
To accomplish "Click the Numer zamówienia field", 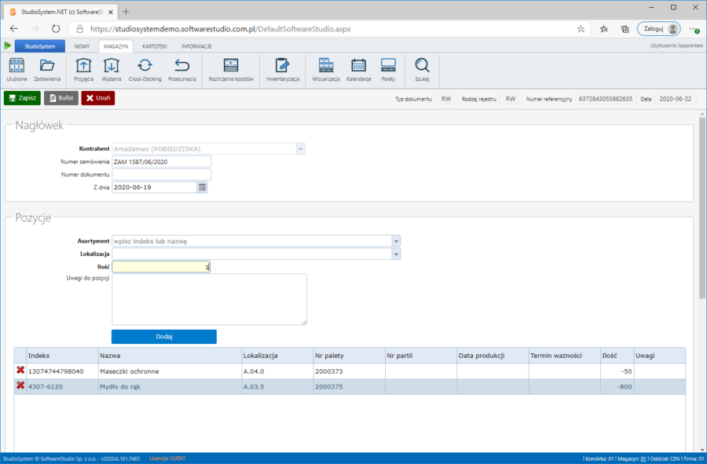I will click(x=161, y=162).
